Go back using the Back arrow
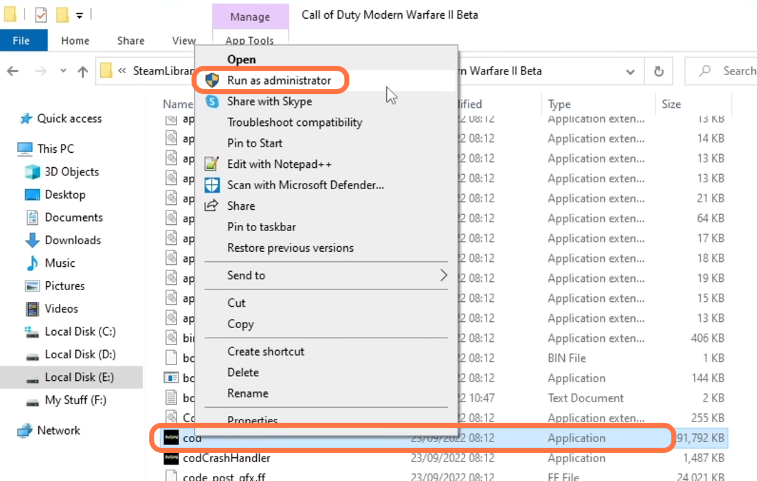The image size is (757, 481). pyautogui.click(x=13, y=71)
